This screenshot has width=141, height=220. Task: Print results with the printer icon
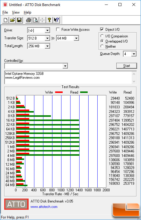coord(29,20)
